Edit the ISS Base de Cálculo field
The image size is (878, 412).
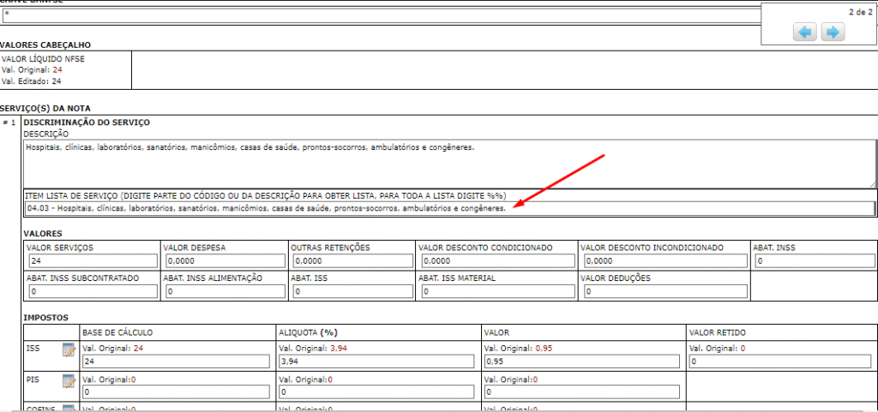point(176,361)
